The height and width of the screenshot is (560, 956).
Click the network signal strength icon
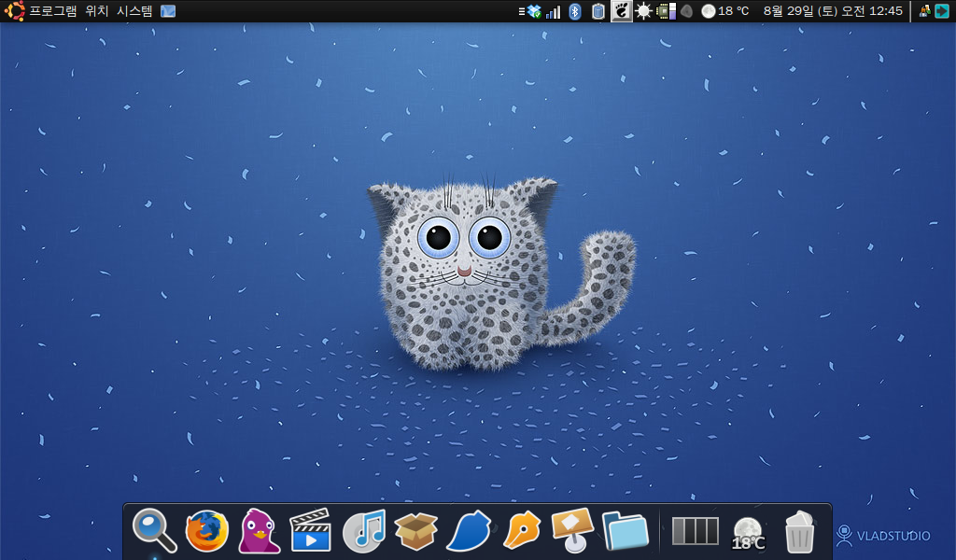[x=554, y=11]
